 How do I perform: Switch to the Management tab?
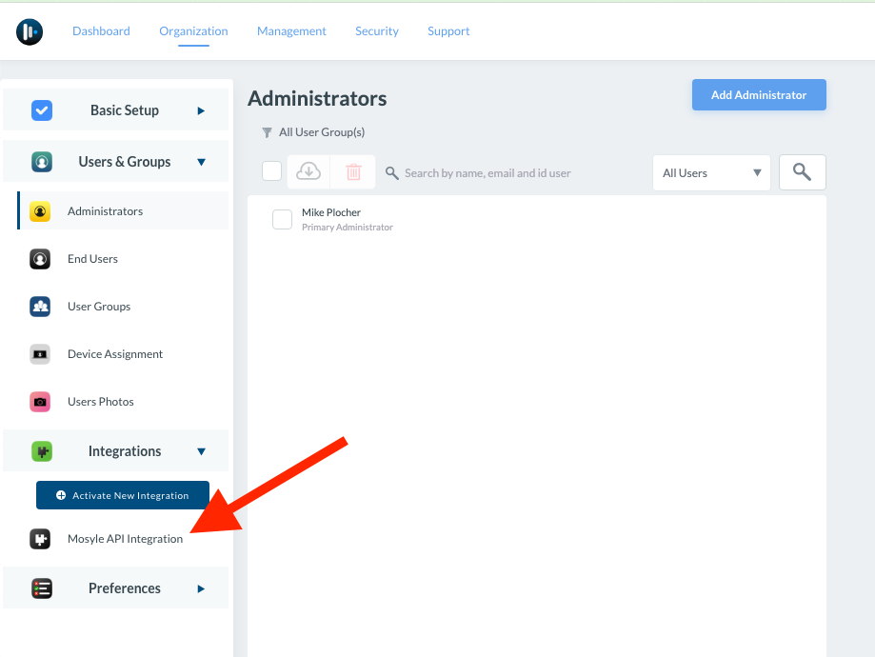click(x=291, y=31)
